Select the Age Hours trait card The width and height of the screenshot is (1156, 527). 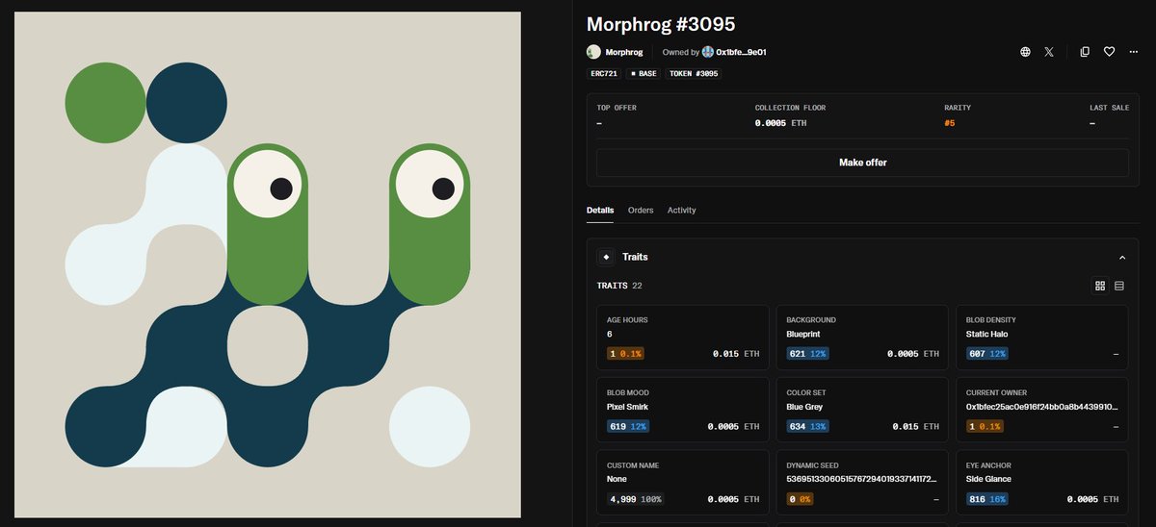(x=683, y=337)
